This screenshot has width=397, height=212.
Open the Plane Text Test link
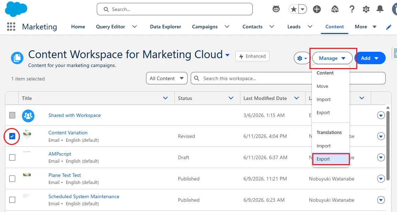point(65,175)
